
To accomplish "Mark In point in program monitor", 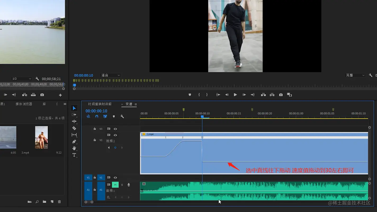I will point(199,95).
